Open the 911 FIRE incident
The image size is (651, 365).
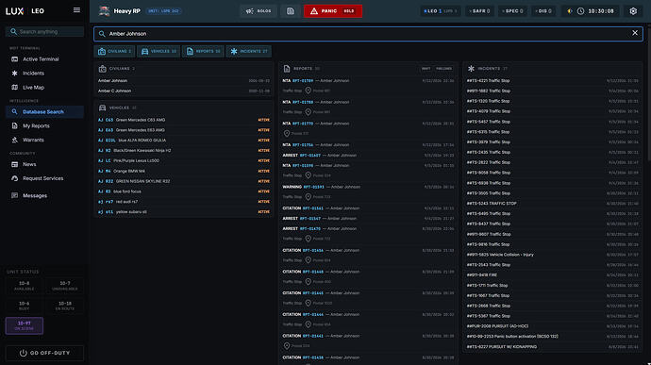552,274
